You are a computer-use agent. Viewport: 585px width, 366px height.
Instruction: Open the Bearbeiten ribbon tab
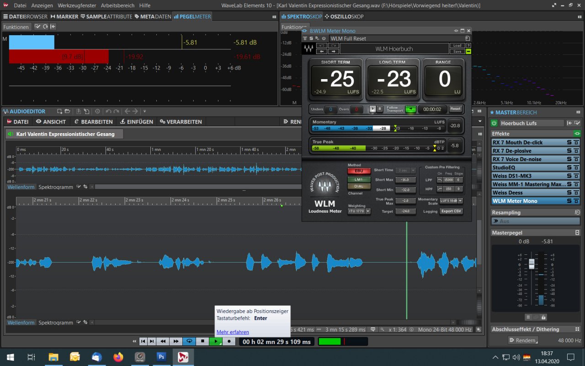tap(93, 122)
